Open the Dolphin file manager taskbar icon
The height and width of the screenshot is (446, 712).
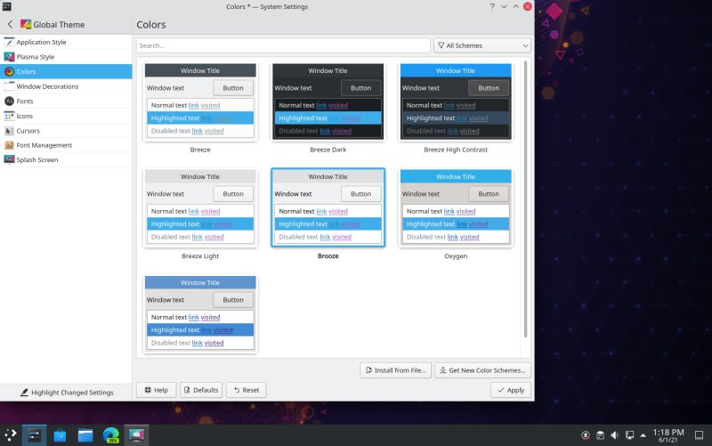(x=85, y=435)
